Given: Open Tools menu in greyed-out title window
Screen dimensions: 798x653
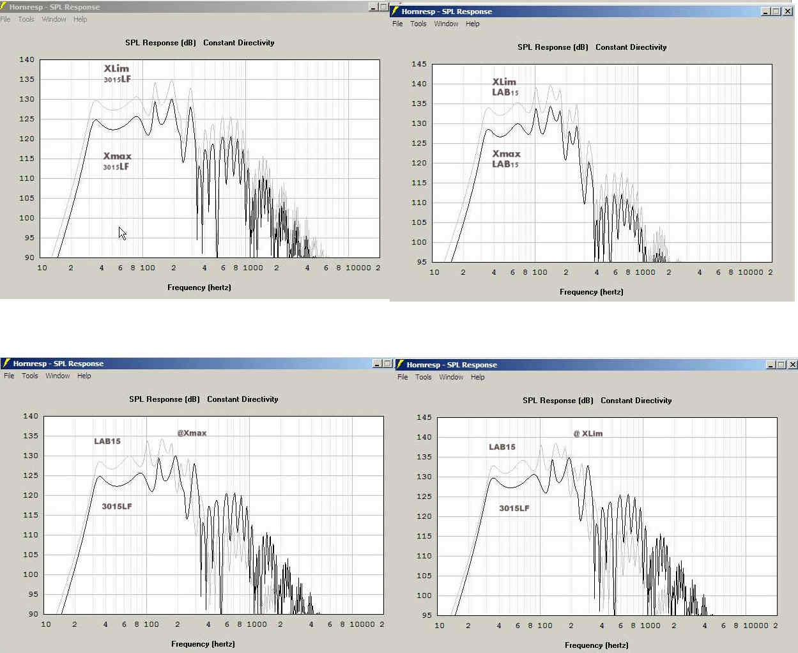Looking at the screenshot, I should coord(26,19).
